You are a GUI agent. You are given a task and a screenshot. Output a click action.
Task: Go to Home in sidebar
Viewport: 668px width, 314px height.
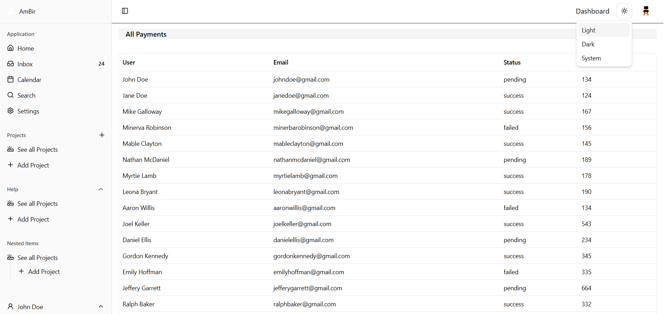(25, 48)
